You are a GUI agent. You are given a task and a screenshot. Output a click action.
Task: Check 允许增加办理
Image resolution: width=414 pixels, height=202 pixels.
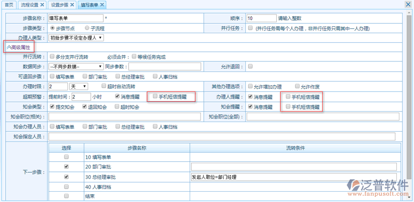click(250, 86)
